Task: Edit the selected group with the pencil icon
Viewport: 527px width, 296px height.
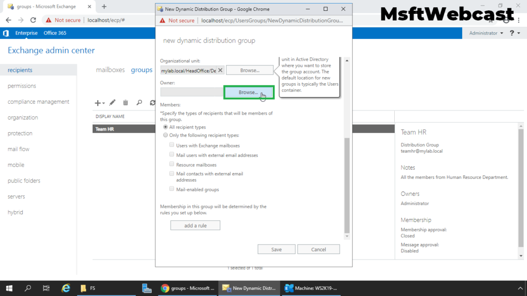Action: point(112,103)
